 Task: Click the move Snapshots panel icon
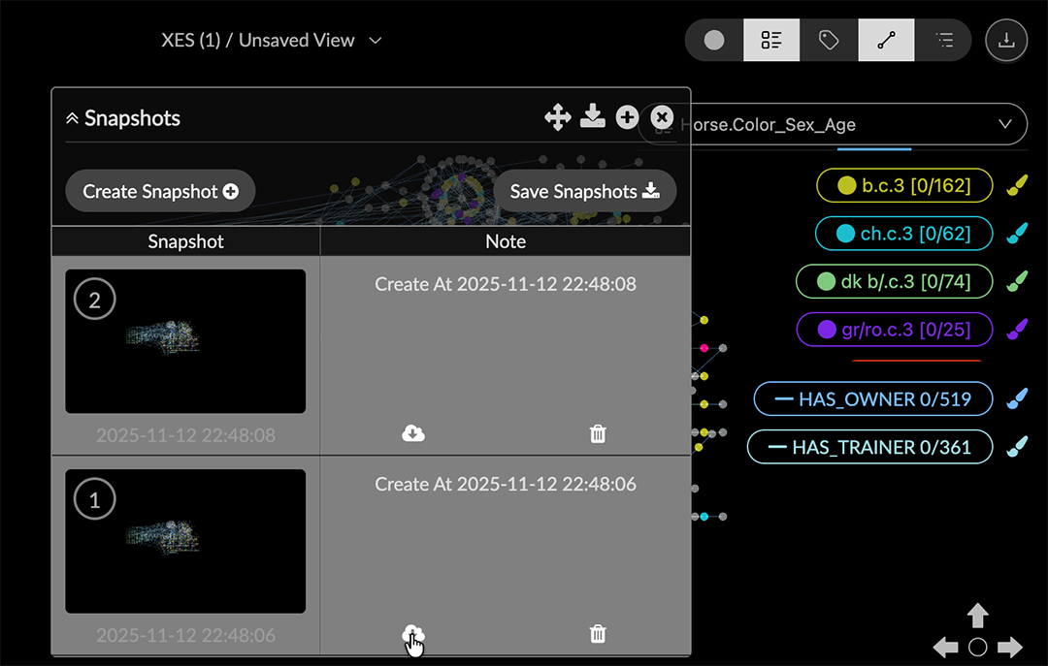pos(557,118)
